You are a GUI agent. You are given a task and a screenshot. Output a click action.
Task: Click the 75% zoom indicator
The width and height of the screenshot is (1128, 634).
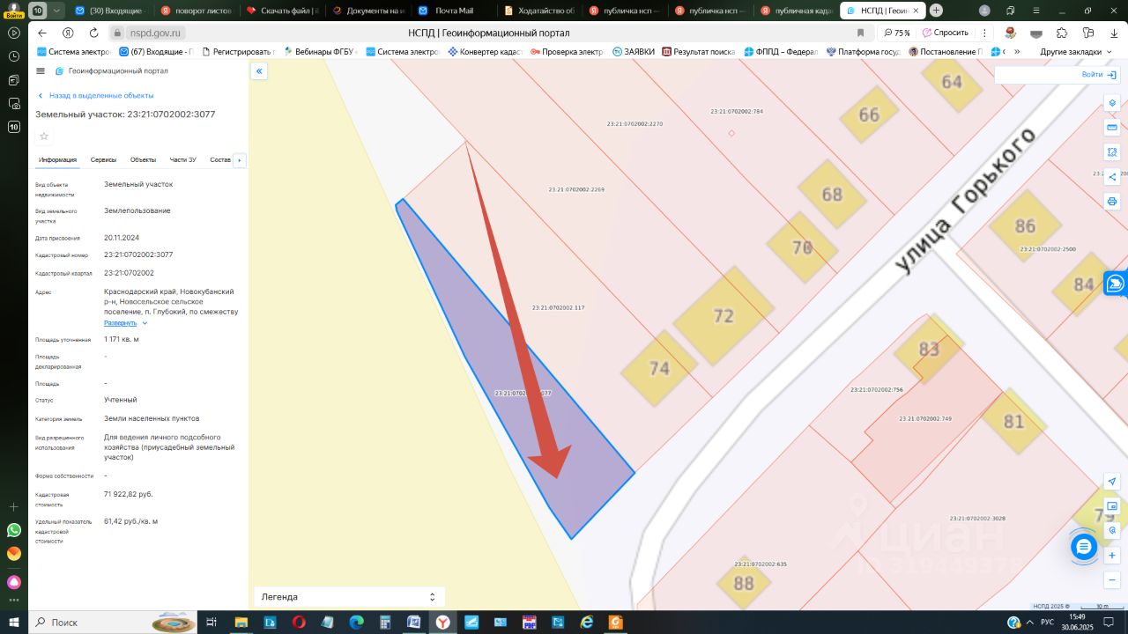coord(898,33)
